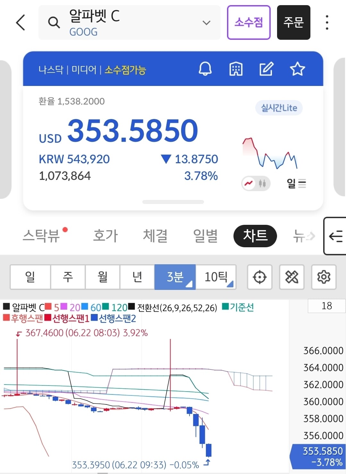Open the three-dot more menu
Image resolution: width=346 pixels, height=474 pixels.
coord(327,22)
